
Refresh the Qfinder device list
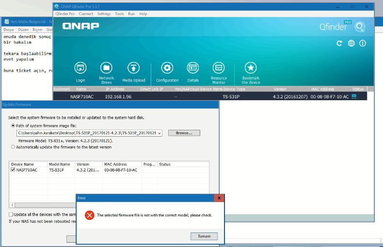click(339, 44)
